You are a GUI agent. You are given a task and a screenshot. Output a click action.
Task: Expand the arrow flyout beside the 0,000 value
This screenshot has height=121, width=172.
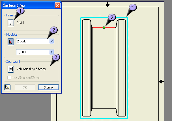51,52
